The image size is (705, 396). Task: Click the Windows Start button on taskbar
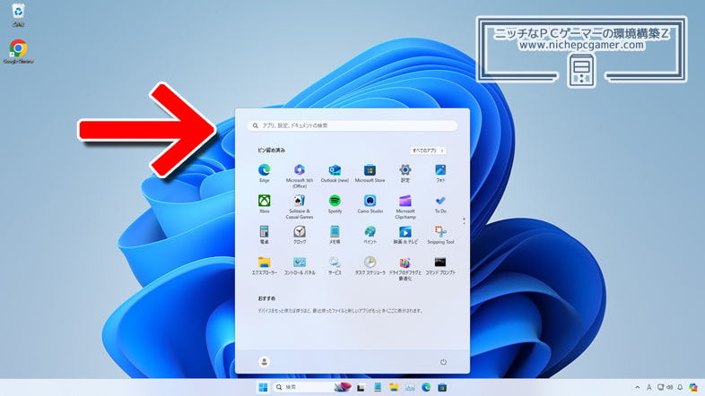pos(263,387)
